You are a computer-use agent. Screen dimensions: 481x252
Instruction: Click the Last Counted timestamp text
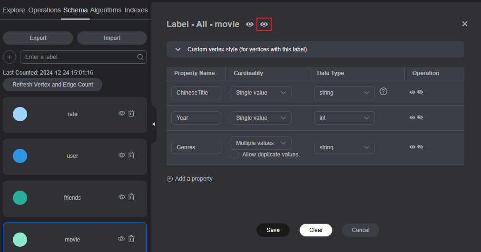[x=48, y=73]
